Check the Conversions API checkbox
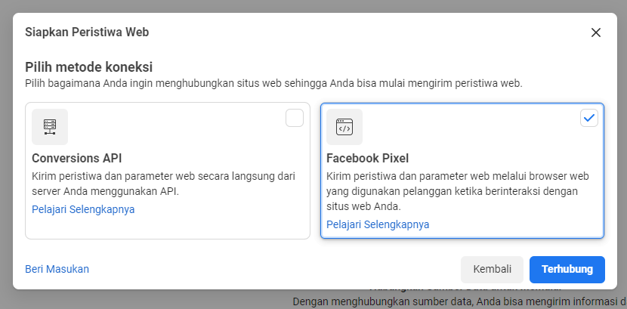 click(295, 118)
